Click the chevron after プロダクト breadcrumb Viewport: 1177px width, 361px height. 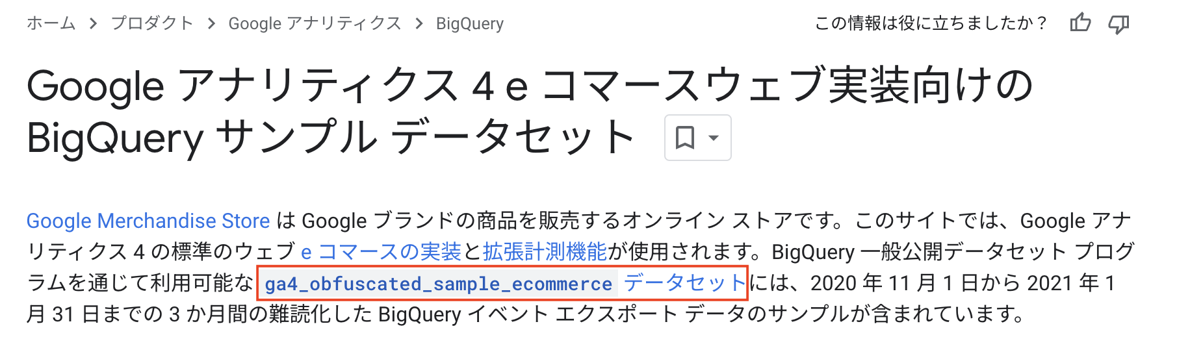(x=211, y=23)
